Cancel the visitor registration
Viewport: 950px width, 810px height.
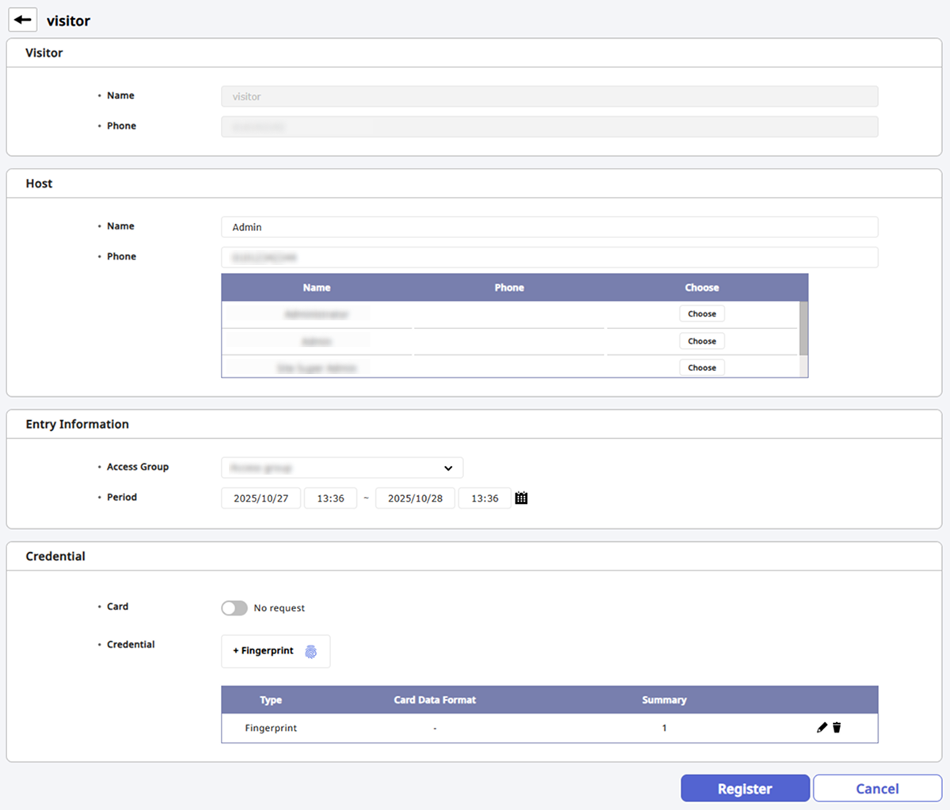click(877, 789)
